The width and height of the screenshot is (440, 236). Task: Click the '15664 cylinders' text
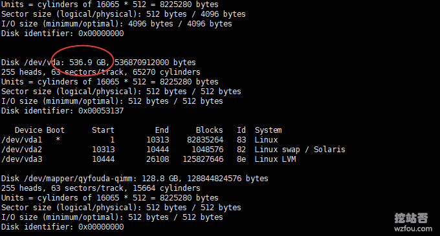pos(166,188)
